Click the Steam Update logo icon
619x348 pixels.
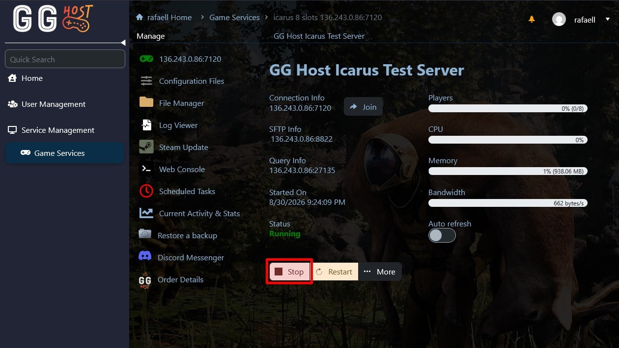click(146, 147)
